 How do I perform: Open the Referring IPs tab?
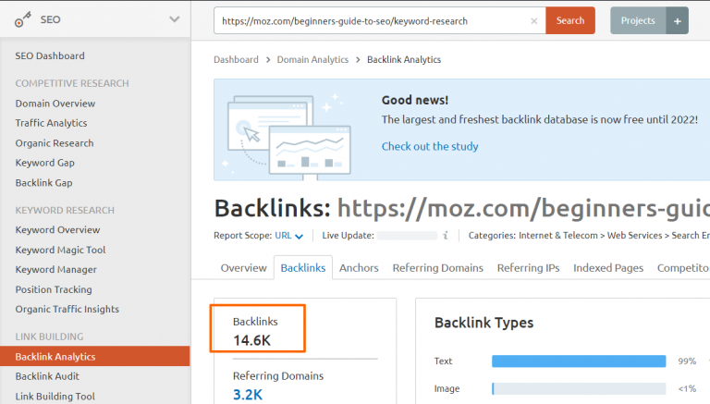[528, 268]
